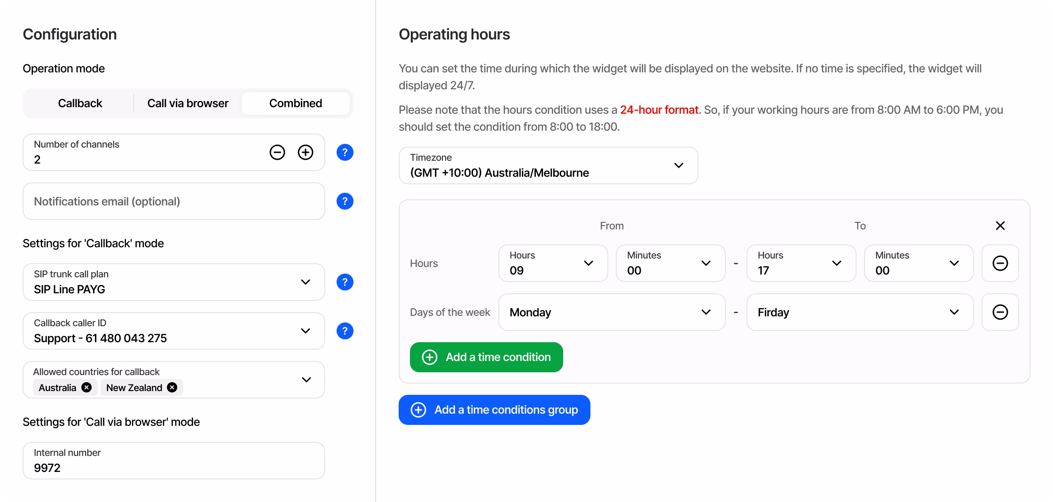Remove New Zealand from allowed countries
The image size is (1053, 502).
click(173, 387)
